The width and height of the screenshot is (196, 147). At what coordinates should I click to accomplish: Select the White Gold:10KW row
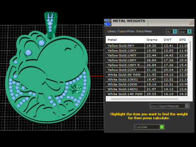[x=147, y=85]
